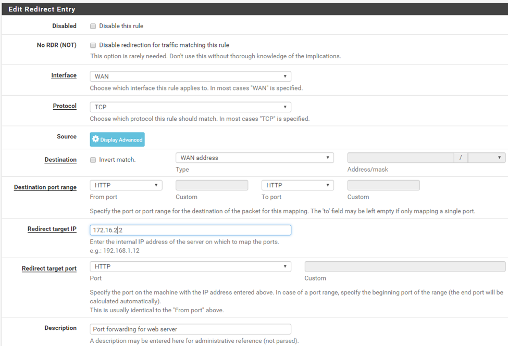Click the Display Advanced source button
Screen dimensions: 508x346
coord(117,139)
